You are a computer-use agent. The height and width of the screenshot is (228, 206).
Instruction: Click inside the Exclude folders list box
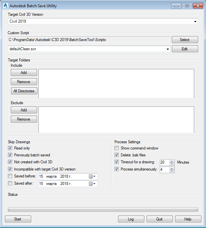tap(116, 120)
